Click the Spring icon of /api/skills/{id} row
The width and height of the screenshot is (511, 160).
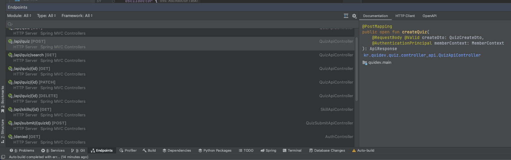click(x=10, y=110)
